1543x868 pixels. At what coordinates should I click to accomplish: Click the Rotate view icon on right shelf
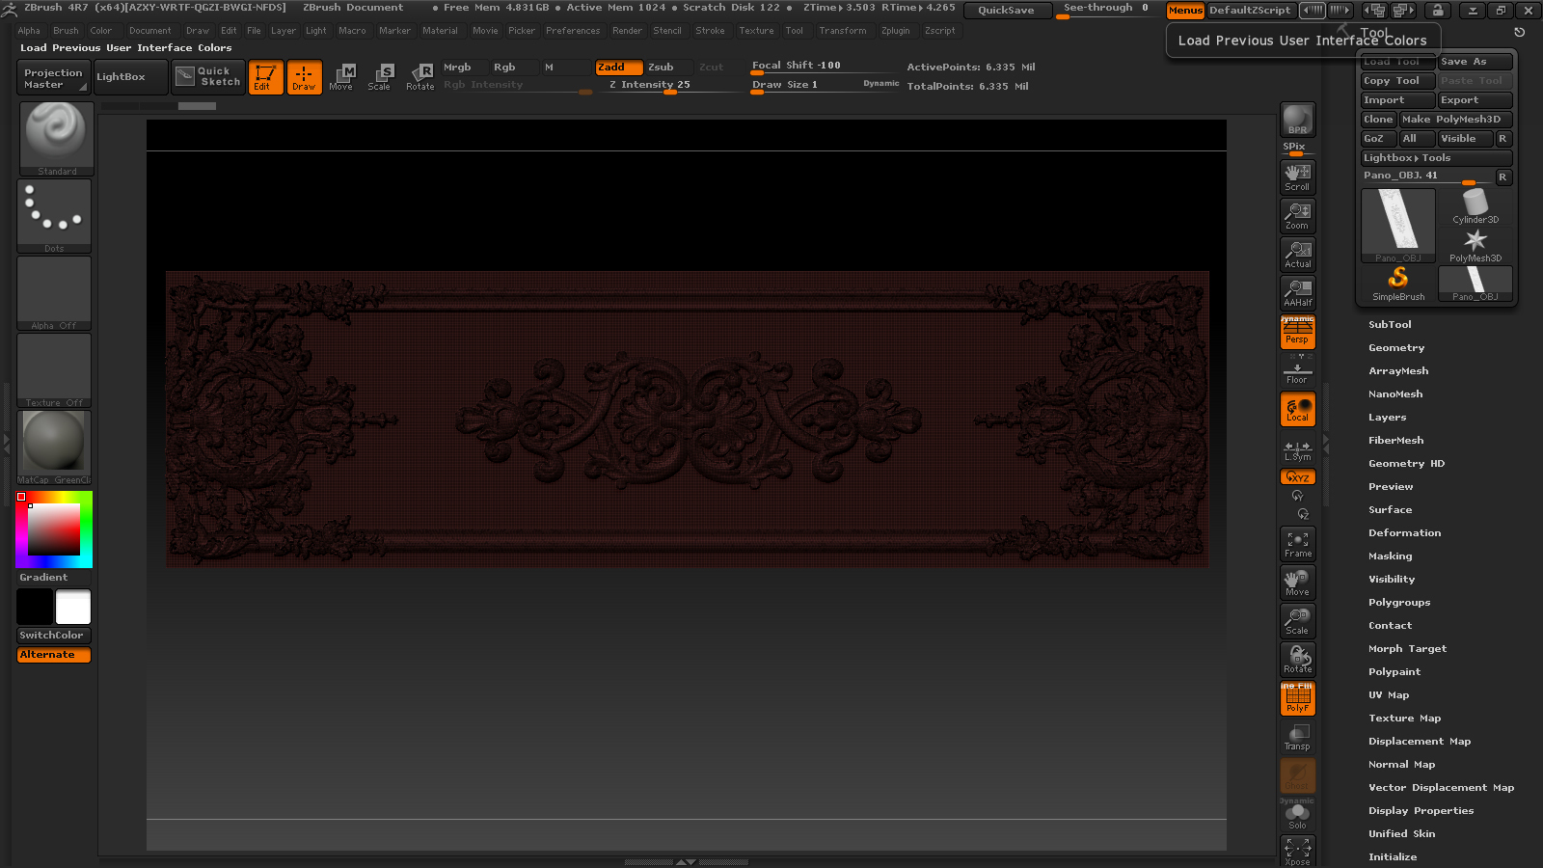pos(1297,660)
